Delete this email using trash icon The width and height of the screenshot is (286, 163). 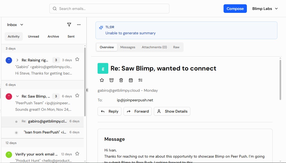pyautogui.click(x=121, y=80)
